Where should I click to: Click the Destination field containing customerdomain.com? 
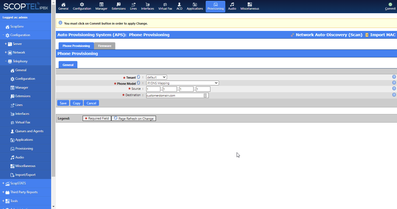tap(177, 95)
